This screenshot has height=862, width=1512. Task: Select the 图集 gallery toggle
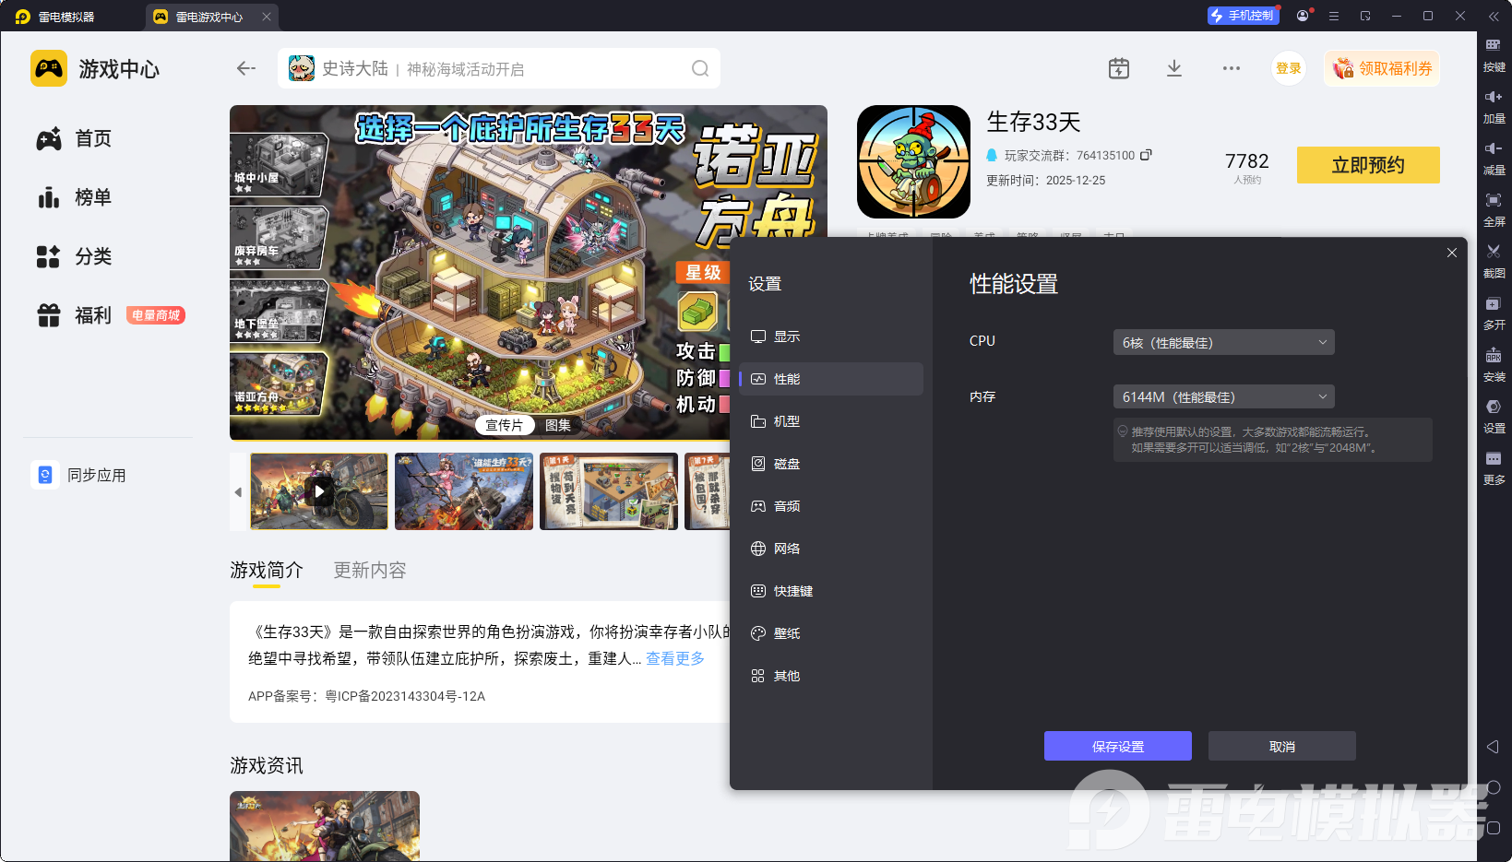558,425
